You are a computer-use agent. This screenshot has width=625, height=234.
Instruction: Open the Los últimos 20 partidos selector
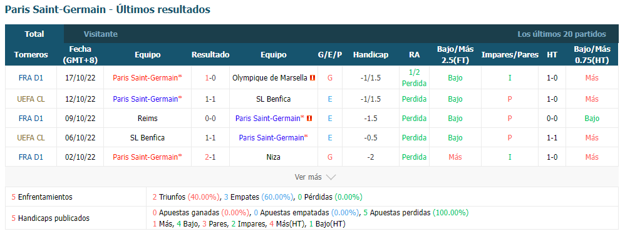click(562, 34)
